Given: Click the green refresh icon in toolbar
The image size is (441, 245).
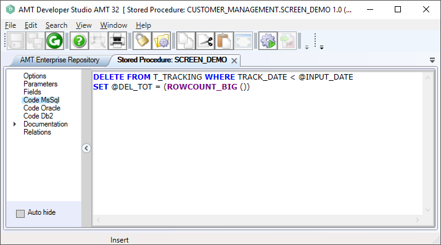Looking at the screenshot, I should 54,41.
